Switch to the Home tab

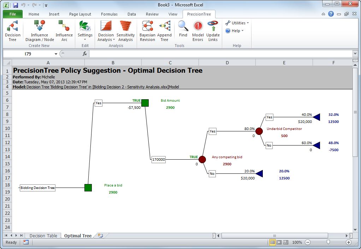click(34, 14)
